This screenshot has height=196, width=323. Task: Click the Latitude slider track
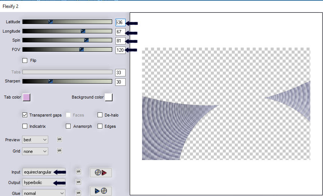[x=67, y=22]
